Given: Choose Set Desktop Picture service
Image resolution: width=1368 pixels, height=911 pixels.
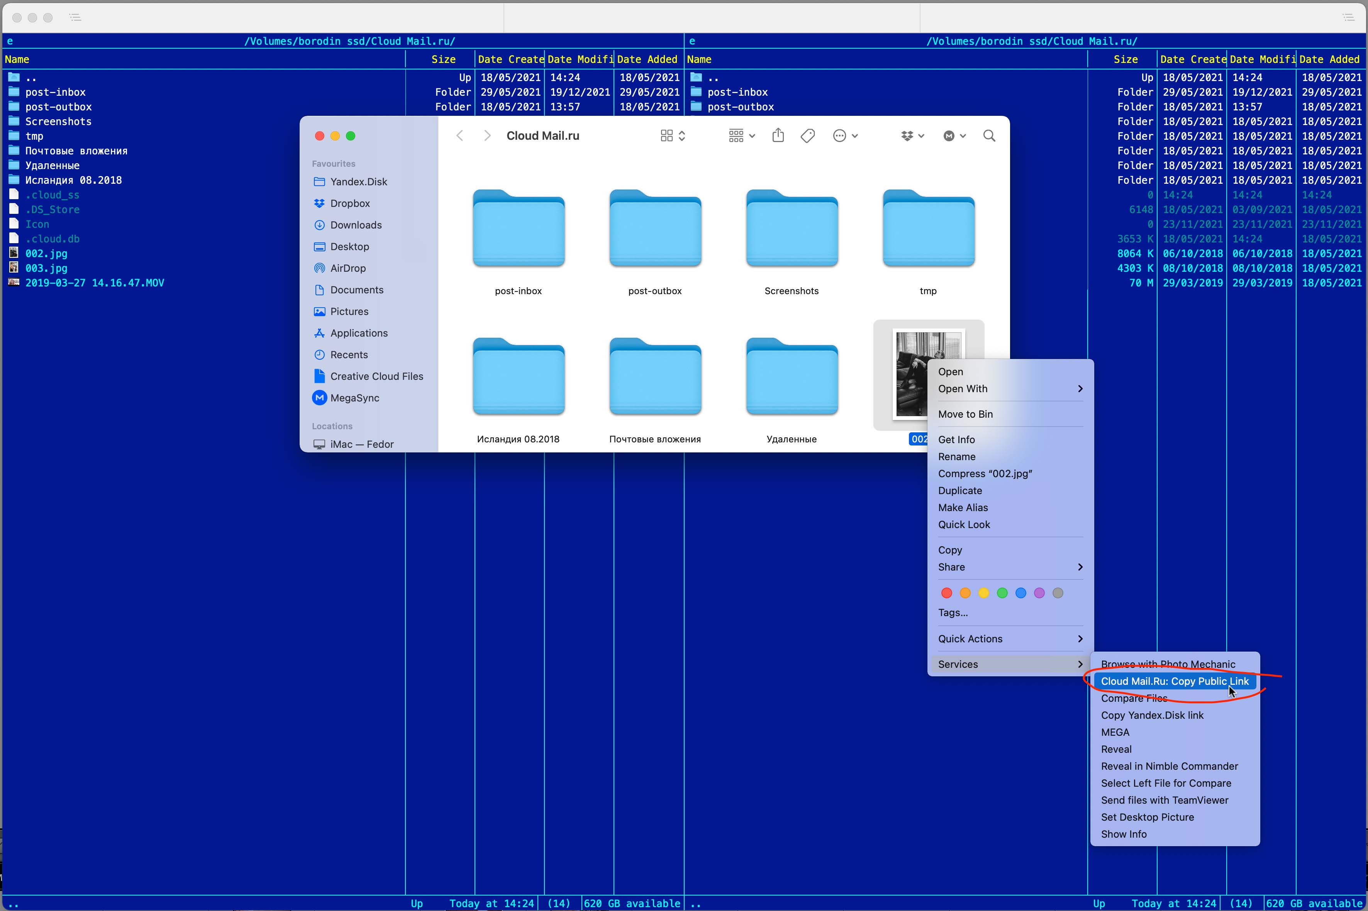Looking at the screenshot, I should (x=1175, y=817).
